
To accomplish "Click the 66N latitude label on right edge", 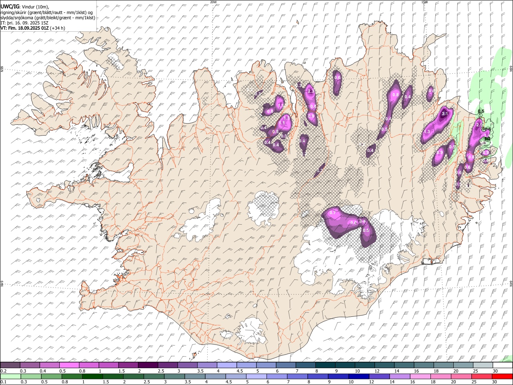I will [x=511, y=69].
